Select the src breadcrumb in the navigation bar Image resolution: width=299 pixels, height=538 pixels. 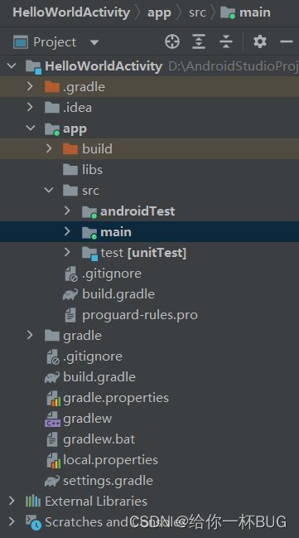[197, 12]
